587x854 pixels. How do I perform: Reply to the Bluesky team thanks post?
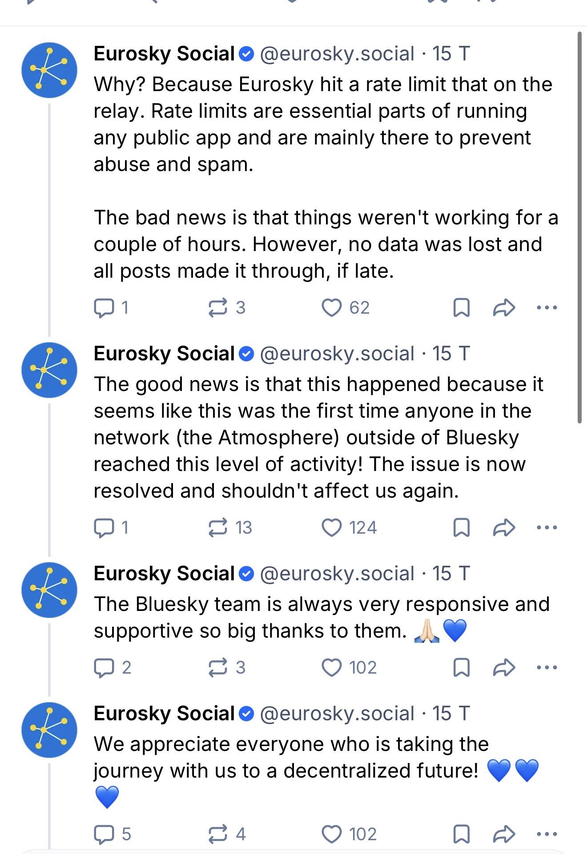point(104,667)
